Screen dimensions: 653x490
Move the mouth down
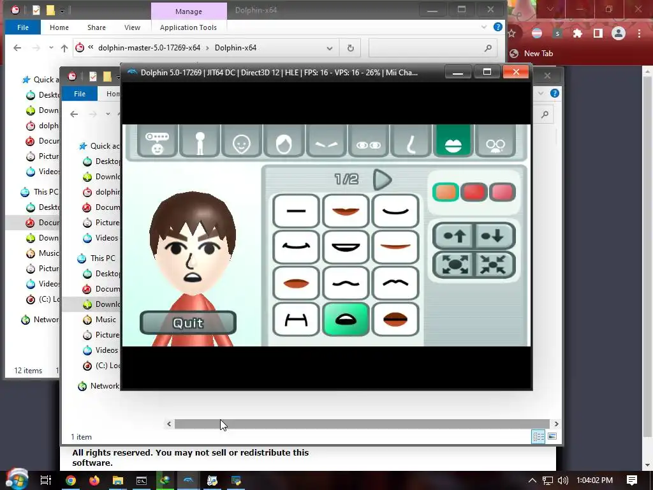coord(494,236)
